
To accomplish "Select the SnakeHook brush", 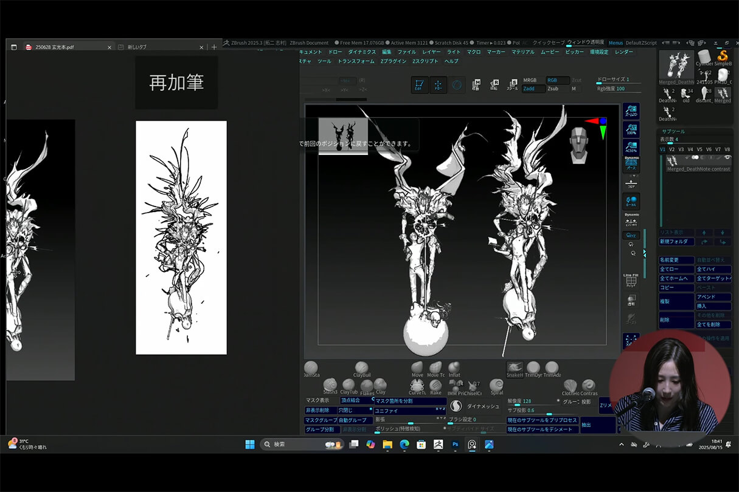I will [x=515, y=367].
